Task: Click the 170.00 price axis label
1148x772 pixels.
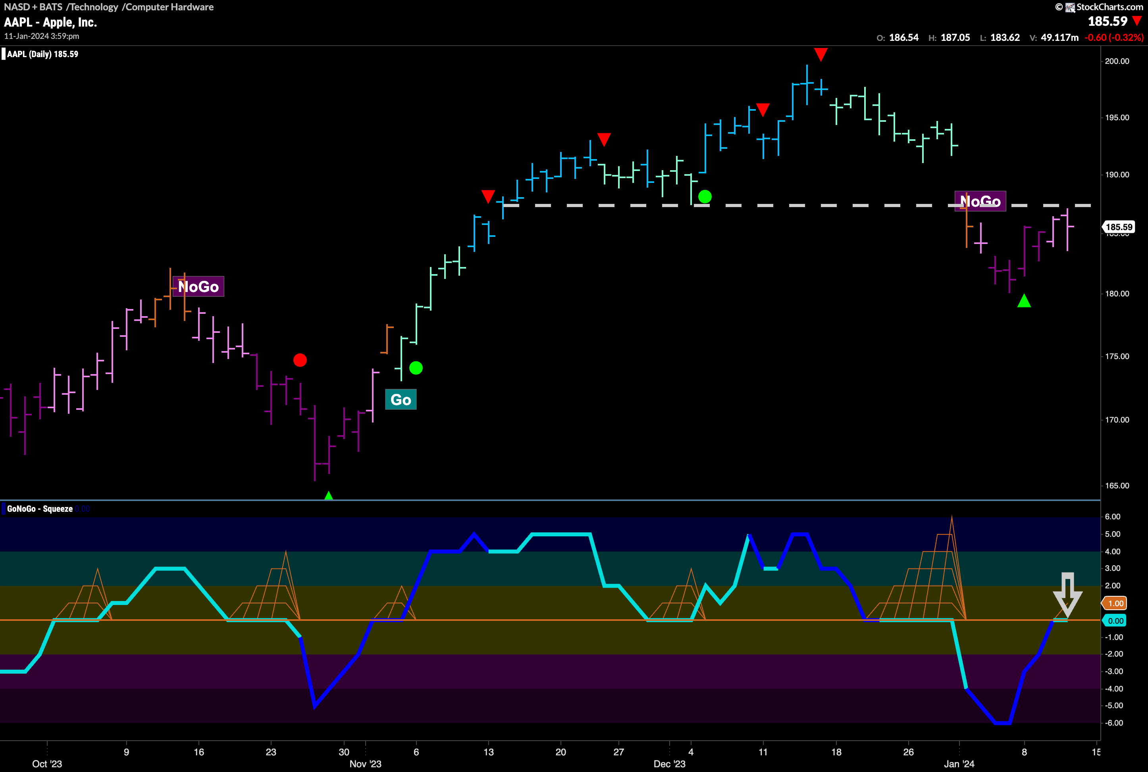Action: point(1117,420)
